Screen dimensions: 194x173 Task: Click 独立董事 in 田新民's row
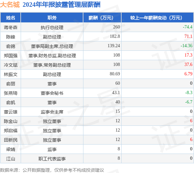coord(52,140)
